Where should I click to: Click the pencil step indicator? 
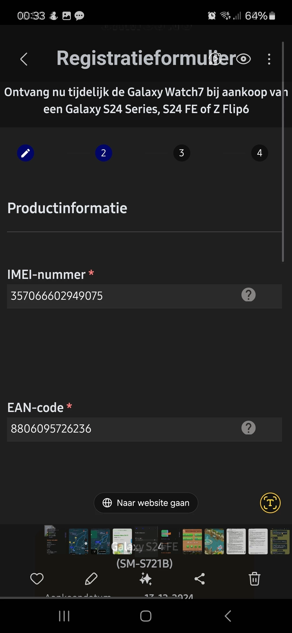pyautogui.click(x=25, y=153)
